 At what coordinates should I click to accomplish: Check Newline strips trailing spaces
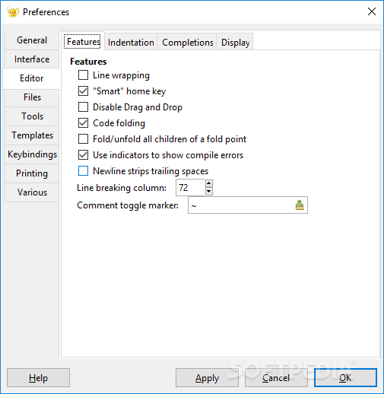[83, 171]
